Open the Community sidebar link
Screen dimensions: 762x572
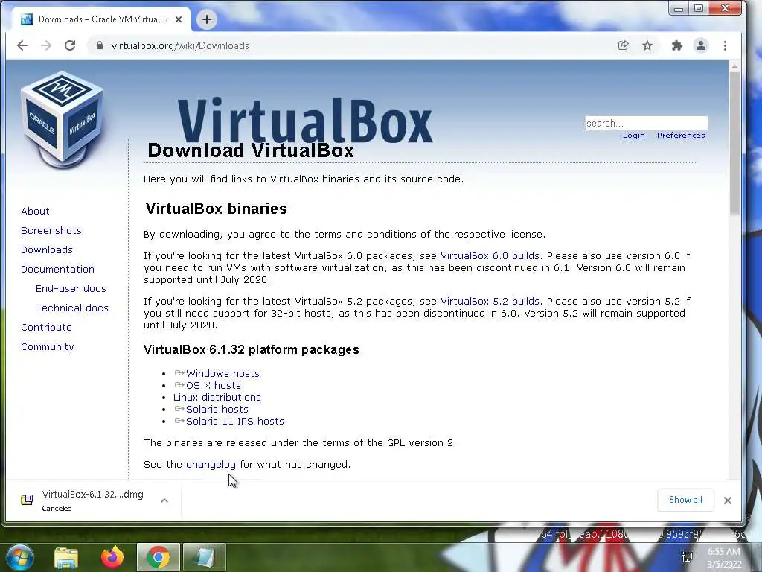click(x=47, y=347)
